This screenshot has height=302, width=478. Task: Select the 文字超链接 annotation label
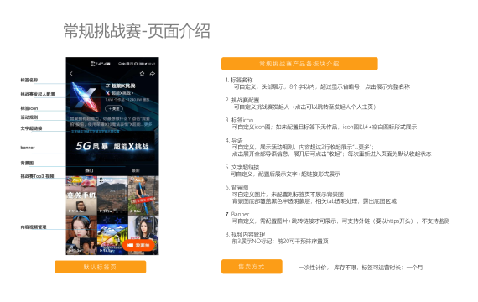pos(31,128)
